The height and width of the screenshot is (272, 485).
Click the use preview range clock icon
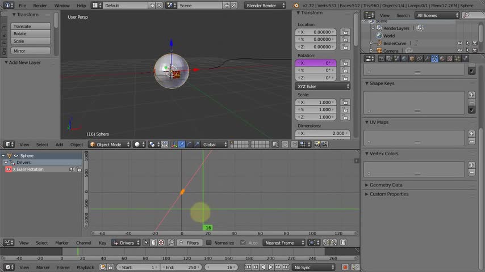[103, 267]
